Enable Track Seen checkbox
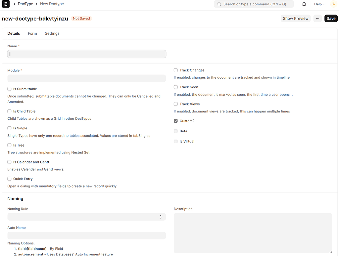 coord(176,87)
